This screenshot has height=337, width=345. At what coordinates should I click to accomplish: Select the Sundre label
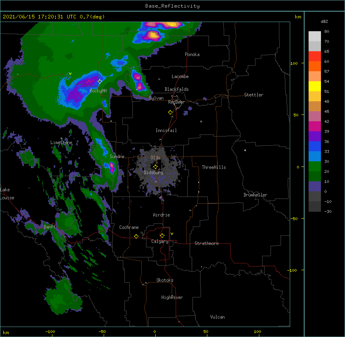tap(117, 156)
